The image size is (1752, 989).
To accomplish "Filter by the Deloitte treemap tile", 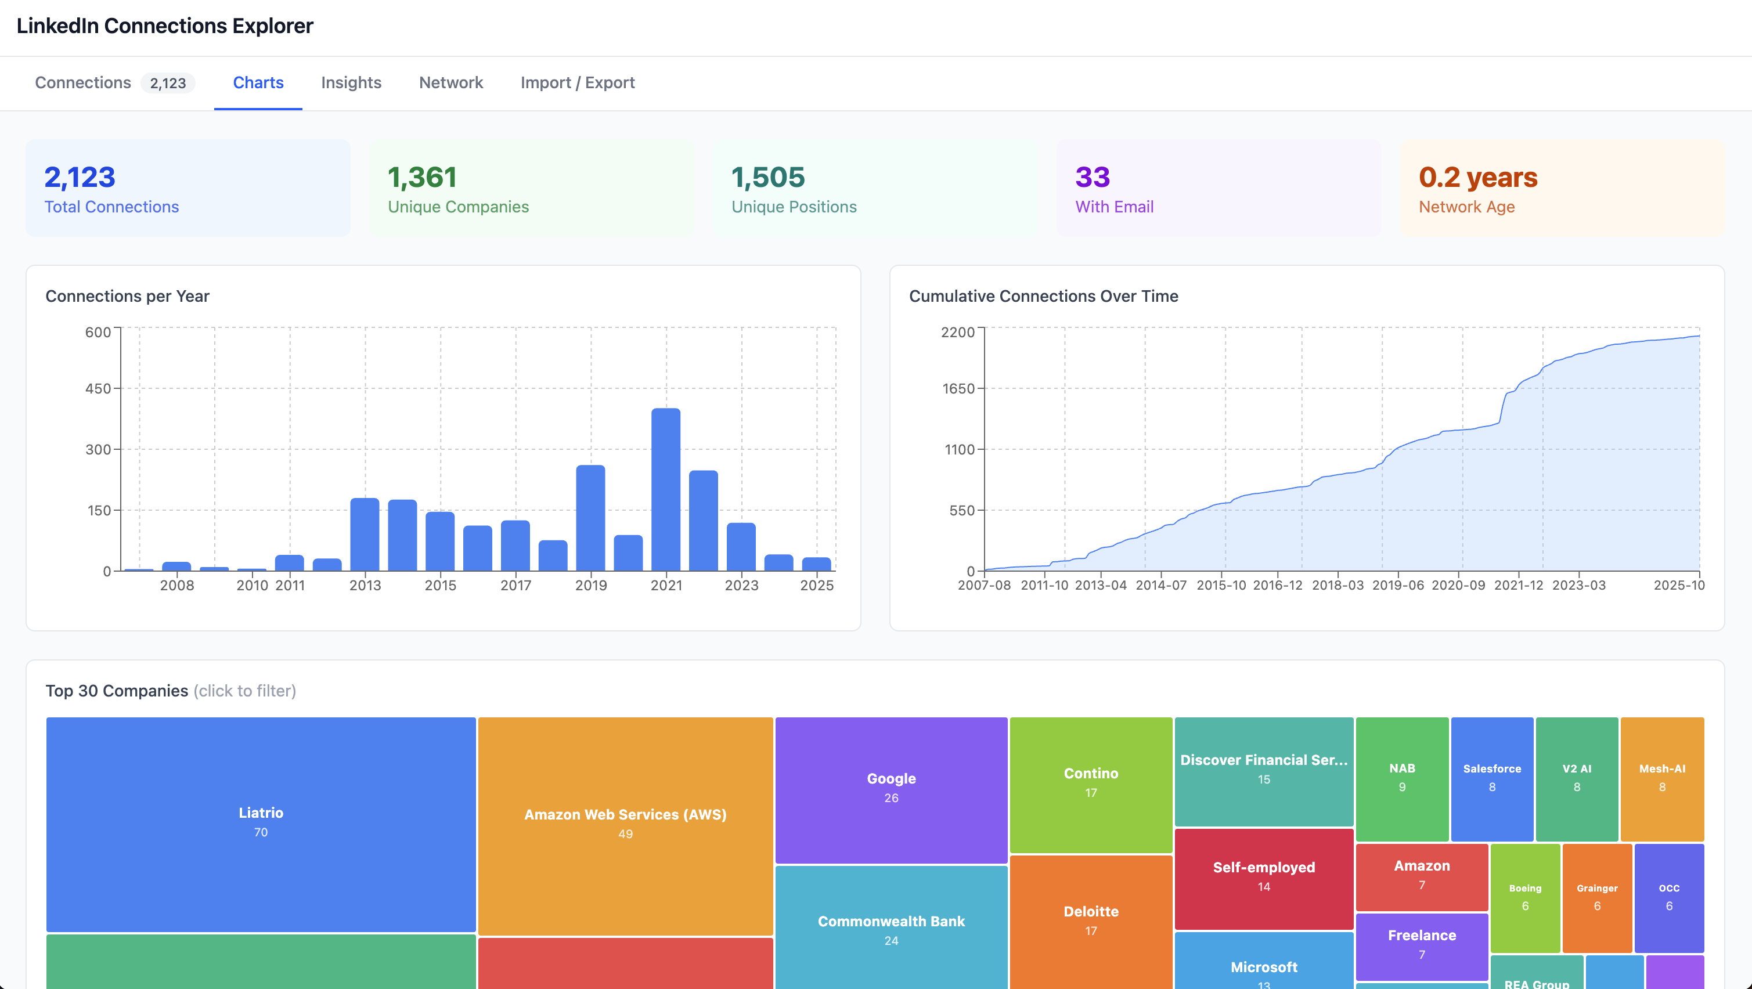I will (1091, 922).
